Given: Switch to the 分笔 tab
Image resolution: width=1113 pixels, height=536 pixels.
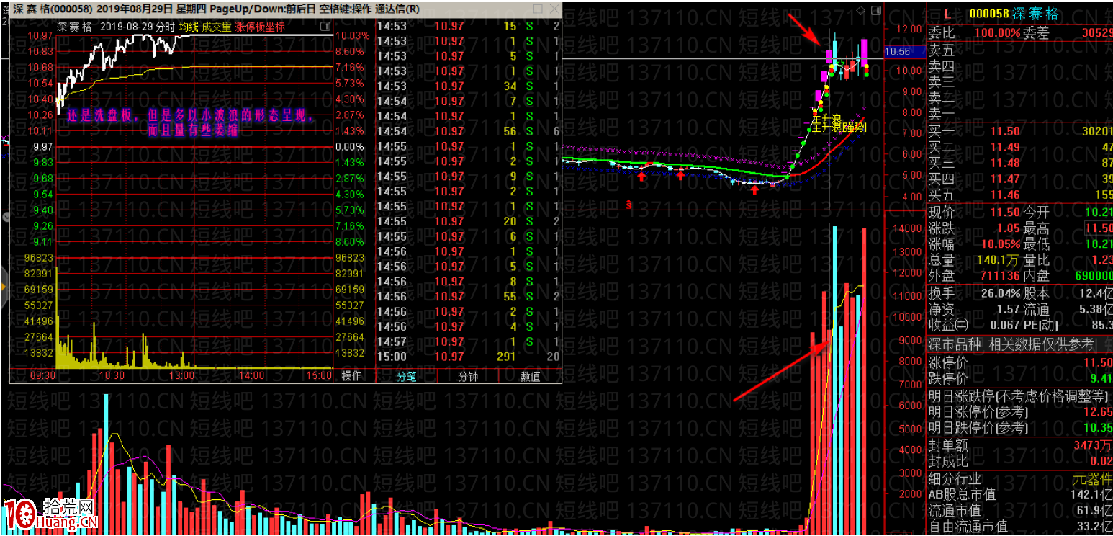Looking at the screenshot, I should point(407,376).
